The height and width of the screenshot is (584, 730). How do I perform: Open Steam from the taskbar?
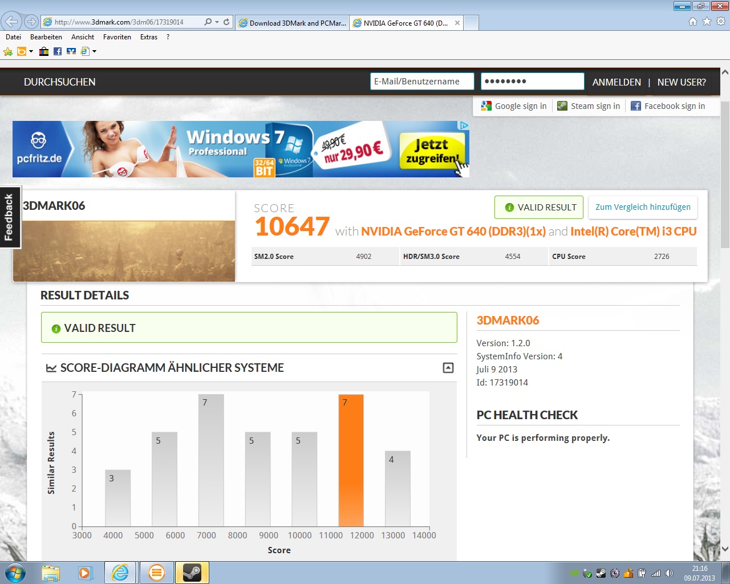pyautogui.click(x=192, y=573)
